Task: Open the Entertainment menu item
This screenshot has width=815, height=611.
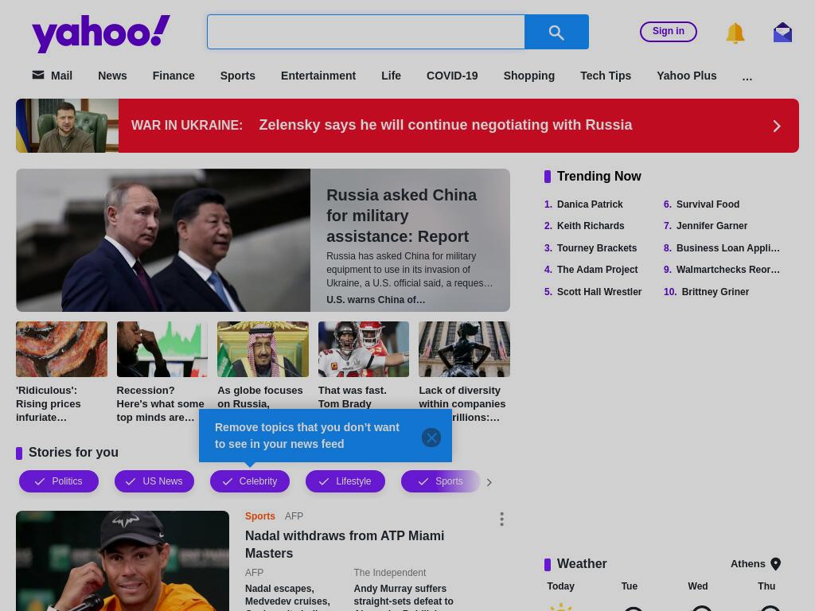Action: (318, 76)
